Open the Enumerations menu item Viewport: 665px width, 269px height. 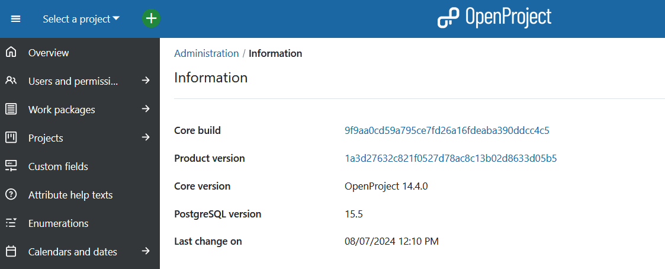click(x=58, y=223)
